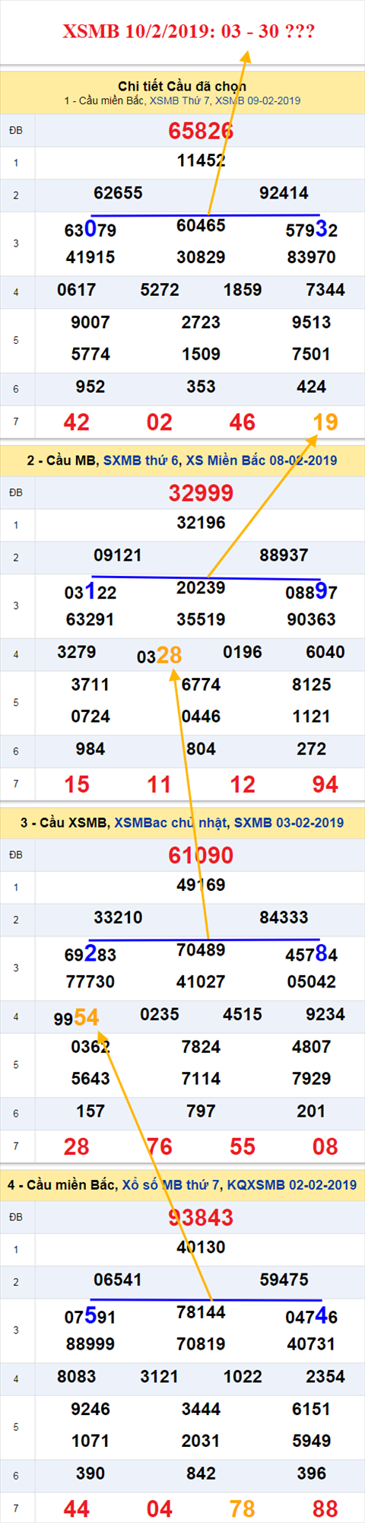Viewport: 365px width, 1523px height.
Task: Select fourth prize number 9954
Action: coord(77,1017)
